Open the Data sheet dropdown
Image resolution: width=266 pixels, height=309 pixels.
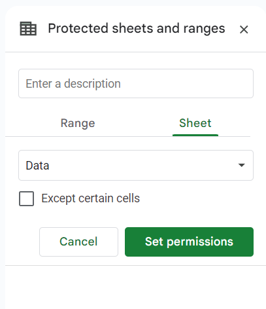click(136, 165)
